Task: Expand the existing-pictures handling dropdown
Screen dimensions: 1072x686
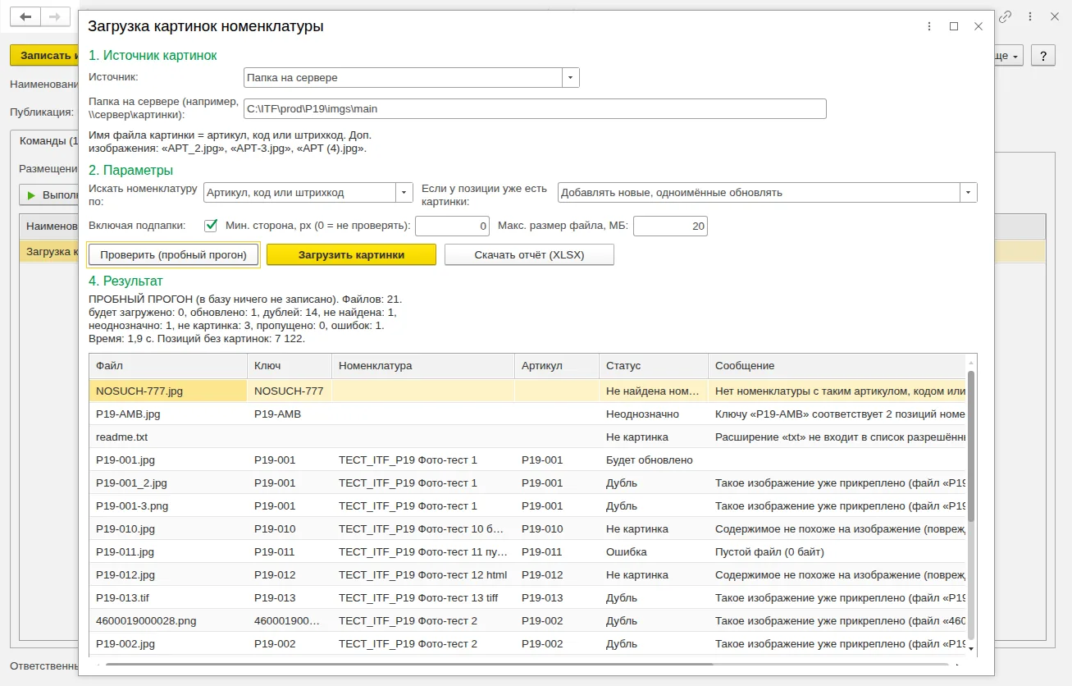Action: pyautogui.click(x=969, y=193)
